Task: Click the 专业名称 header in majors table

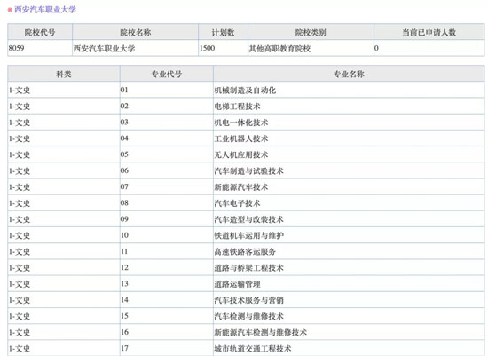Action: 349,74
